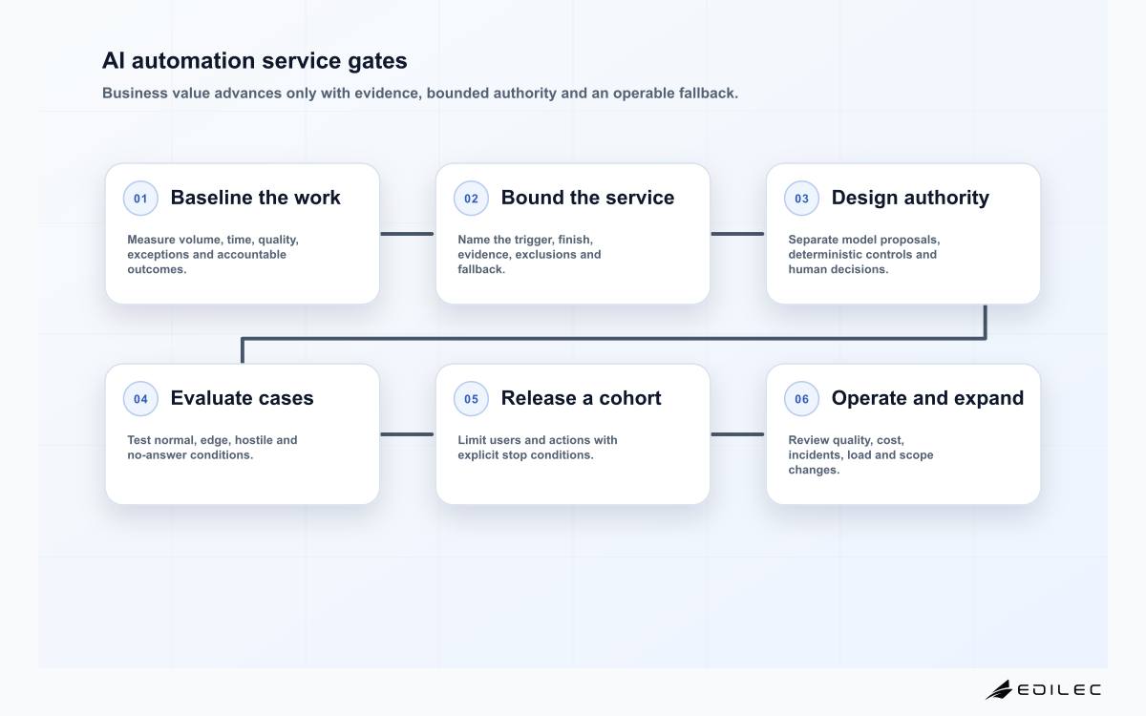
Task: Click the subtitle about evidence and fallback
Action: (x=420, y=94)
